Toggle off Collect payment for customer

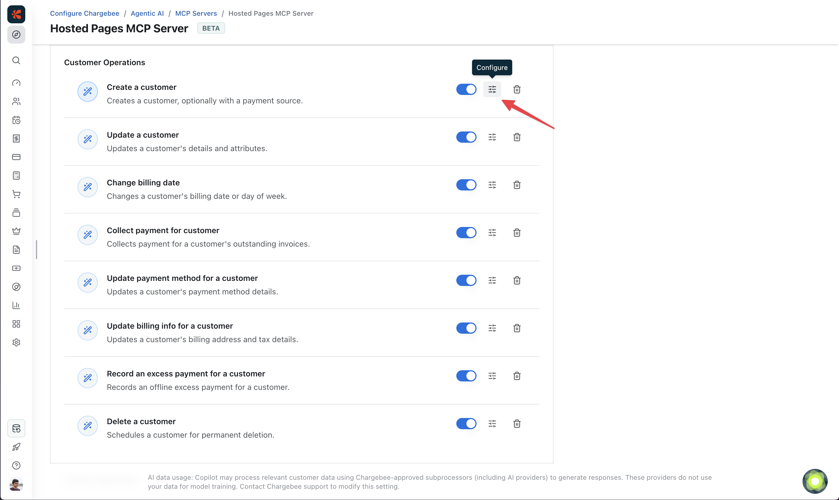pyautogui.click(x=466, y=233)
